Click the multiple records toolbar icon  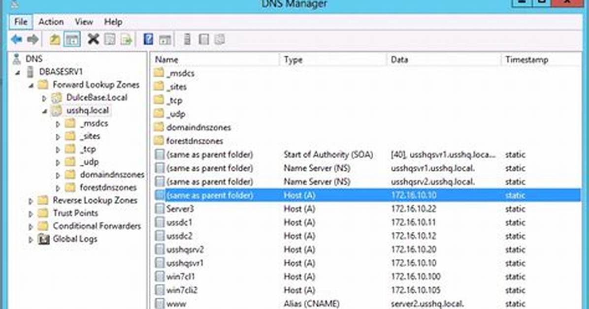[220, 39]
